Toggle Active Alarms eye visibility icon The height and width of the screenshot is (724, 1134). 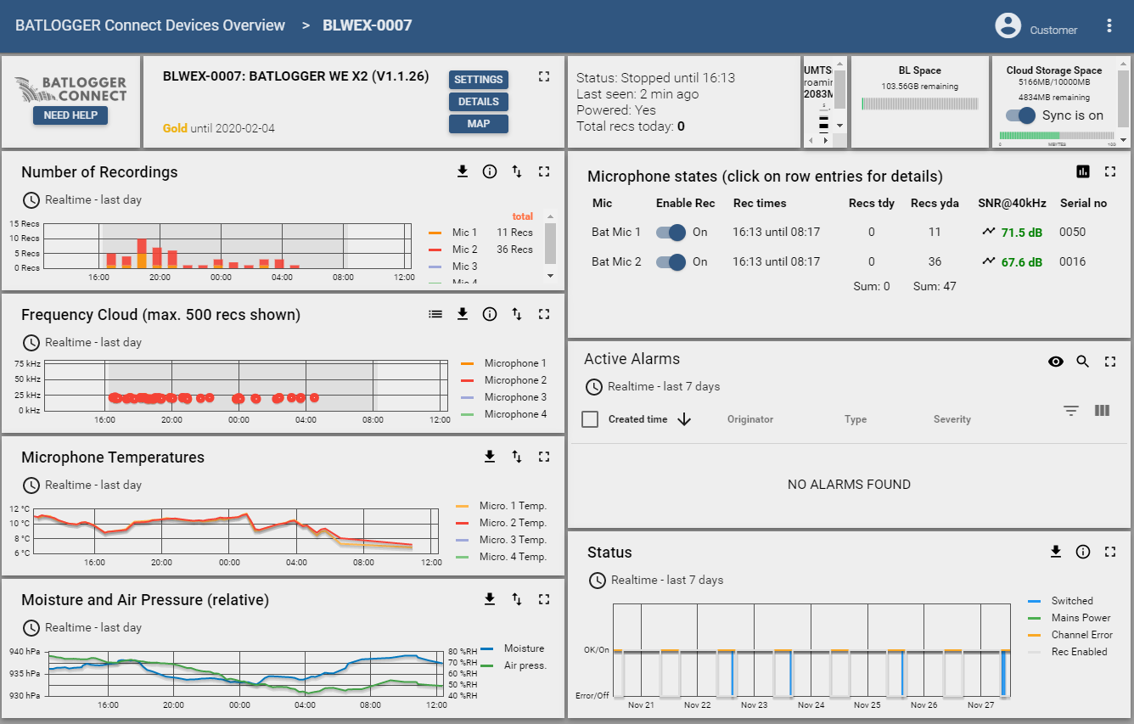click(x=1056, y=362)
